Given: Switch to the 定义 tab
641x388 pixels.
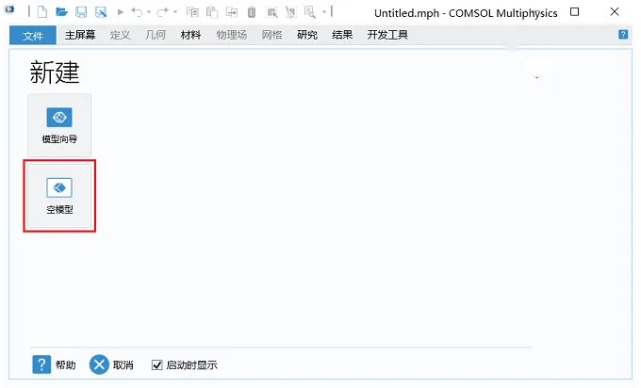Looking at the screenshot, I should click(x=121, y=35).
